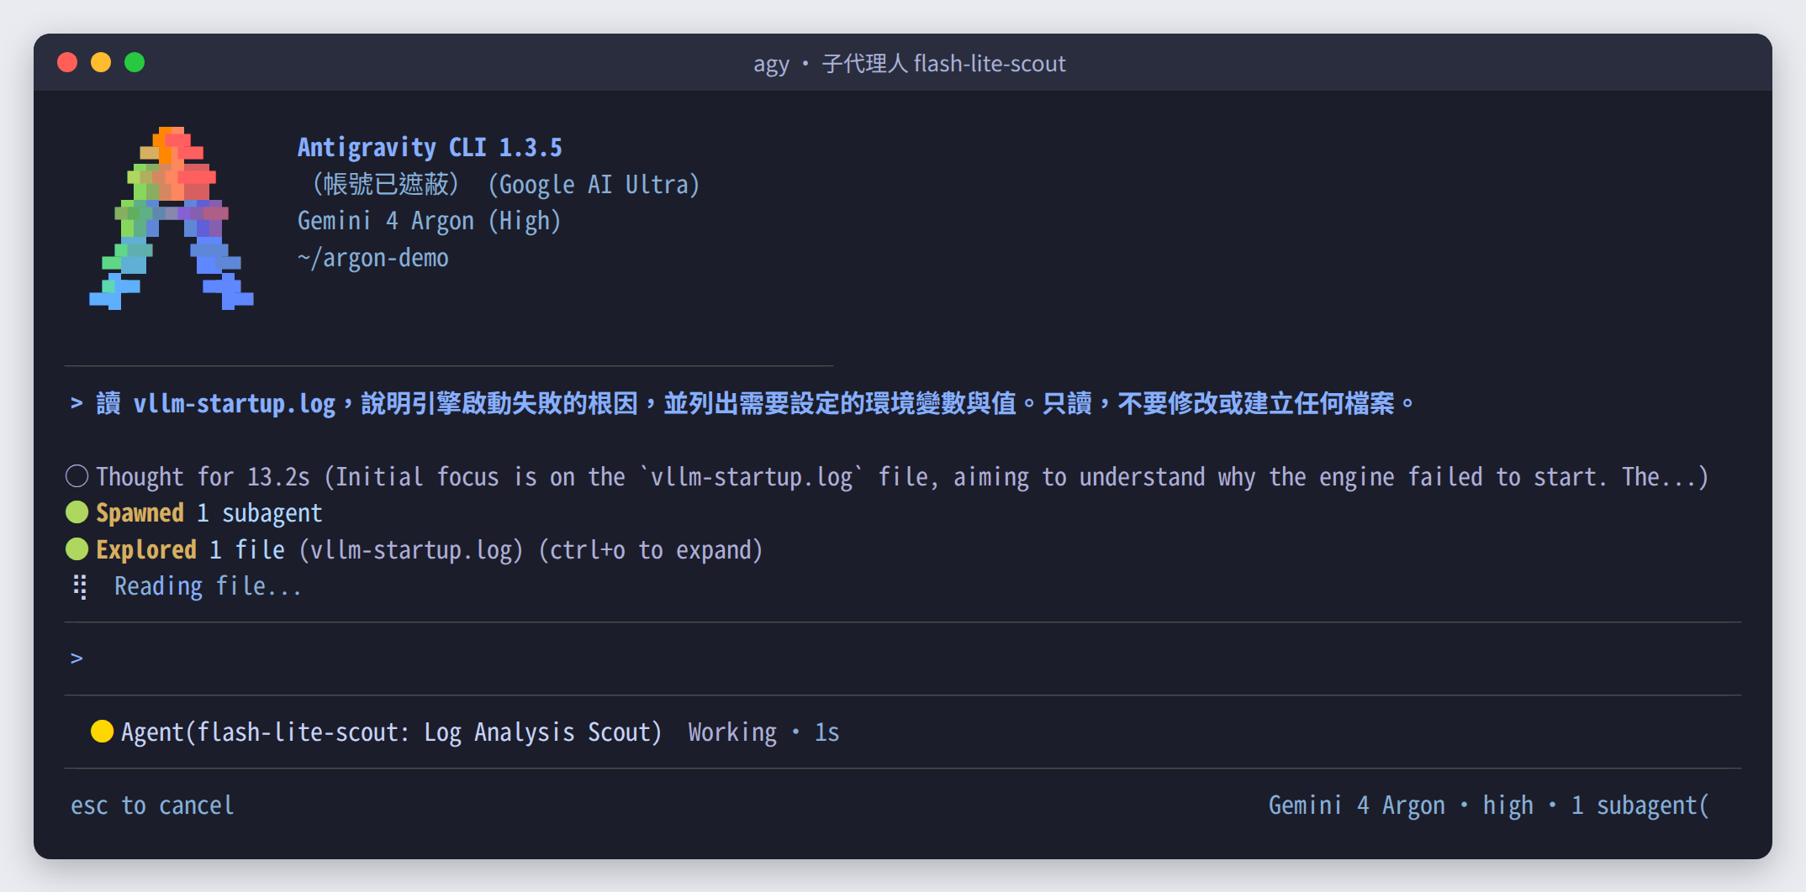The height and width of the screenshot is (892, 1806).
Task: Click the window title agy • 子代理人 flash-lite-scout
Action: coord(909,64)
